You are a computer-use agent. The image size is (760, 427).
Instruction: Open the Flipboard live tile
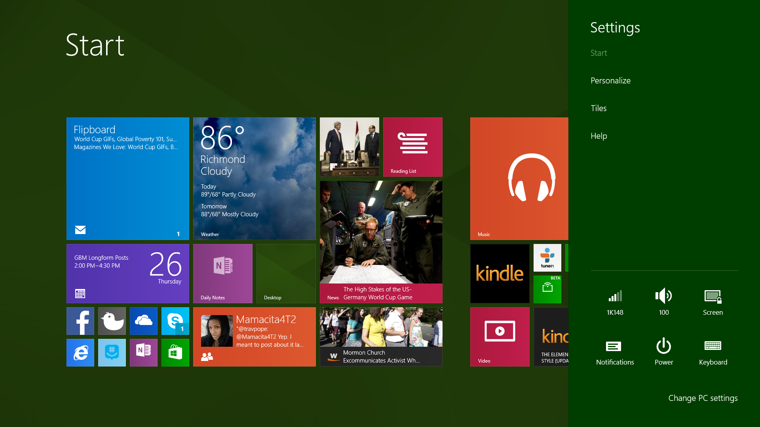tap(127, 178)
